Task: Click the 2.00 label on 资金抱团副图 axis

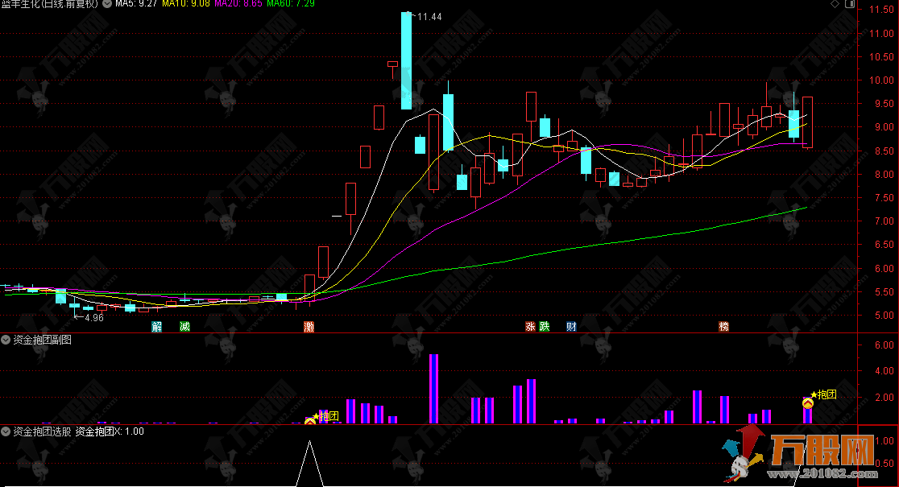Action: pyautogui.click(x=884, y=397)
